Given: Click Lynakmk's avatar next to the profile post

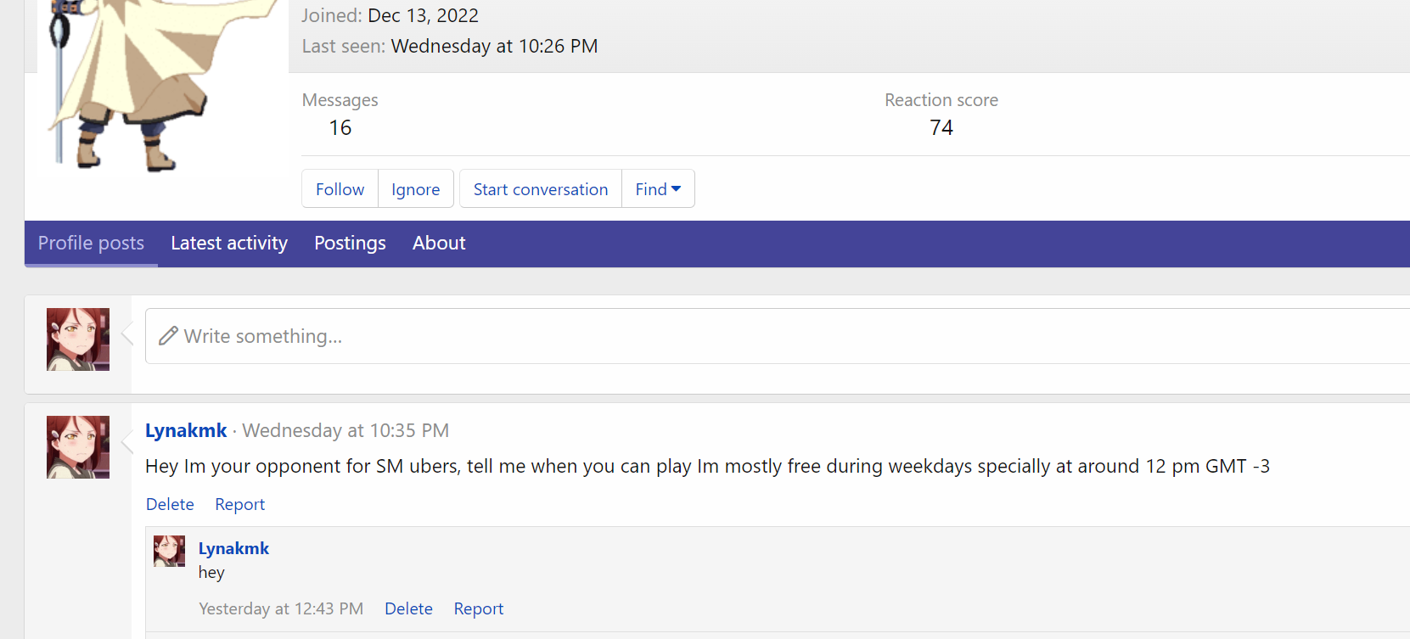Looking at the screenshot, I should tap(78, 447).
